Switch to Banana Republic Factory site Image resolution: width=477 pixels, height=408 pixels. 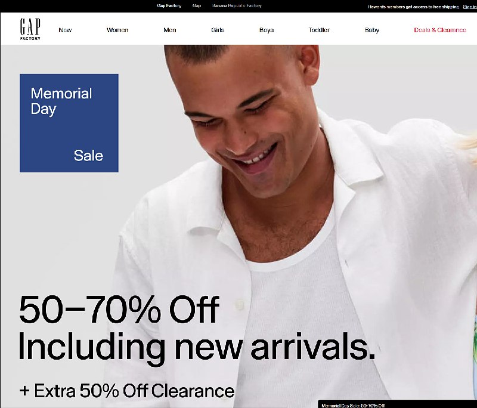click(237, 6)
